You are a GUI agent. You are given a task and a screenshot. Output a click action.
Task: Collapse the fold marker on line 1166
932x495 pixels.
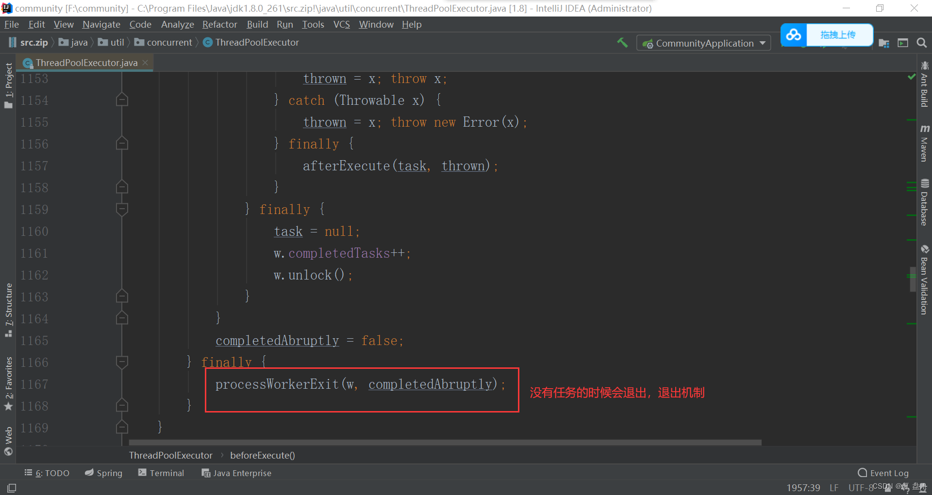pyautogui.click(x=122, y=362)
